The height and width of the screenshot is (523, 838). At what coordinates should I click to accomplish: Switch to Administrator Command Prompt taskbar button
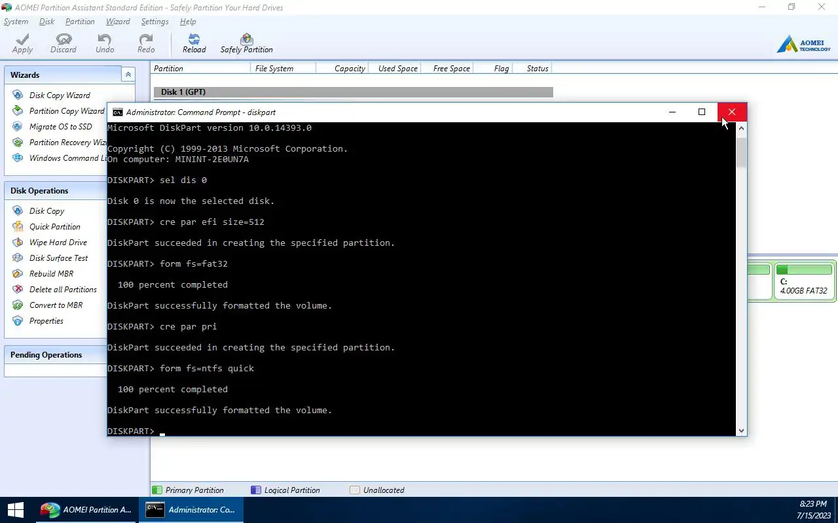click(191, 510)
